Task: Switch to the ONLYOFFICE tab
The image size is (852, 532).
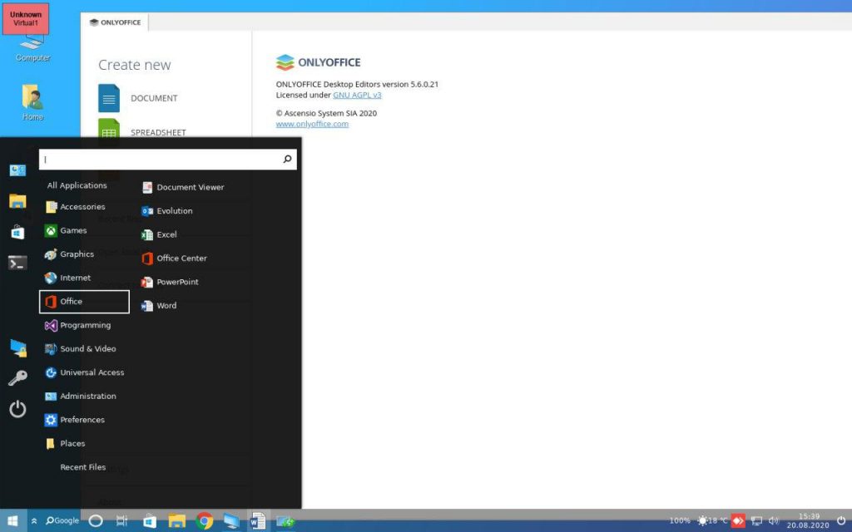Action: [x=115, y=22]
